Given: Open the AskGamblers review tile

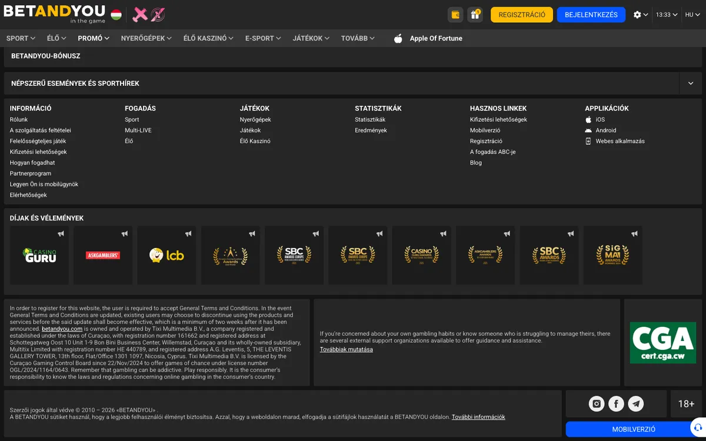Looking at the screenshot, I should pyautogui.click(x=103, y=255).
